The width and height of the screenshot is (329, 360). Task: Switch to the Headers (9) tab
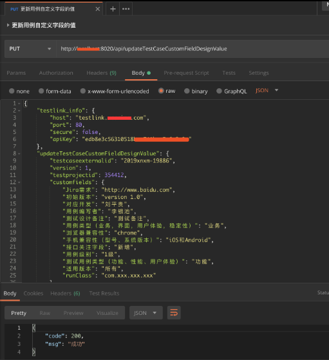[x=101, y=73]
